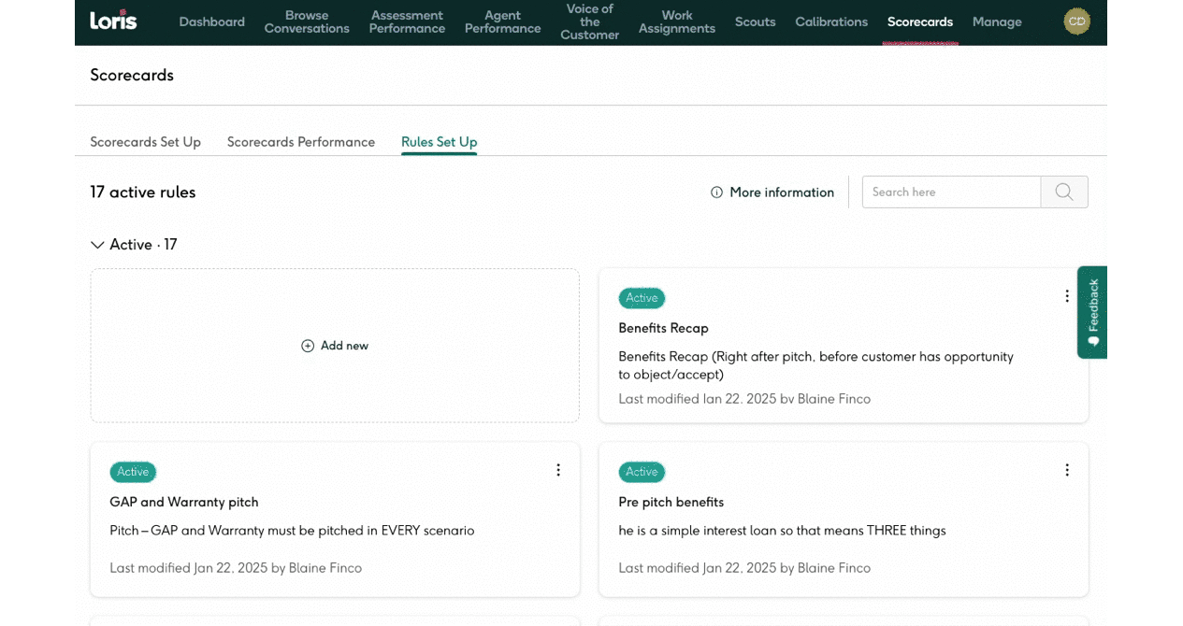
Task: Click Active badge on Pre pitch benefits card
Action: tap(642, 472)
